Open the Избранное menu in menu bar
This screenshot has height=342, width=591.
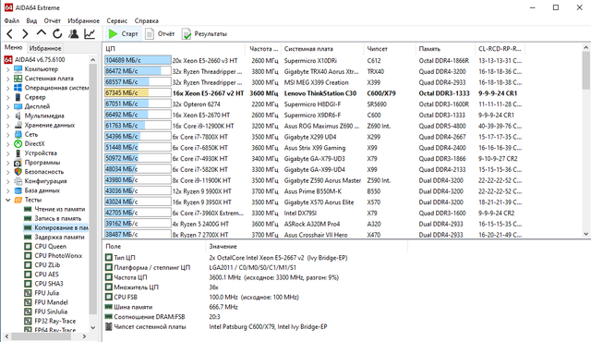pyautogui.click(x=84, y=20)
